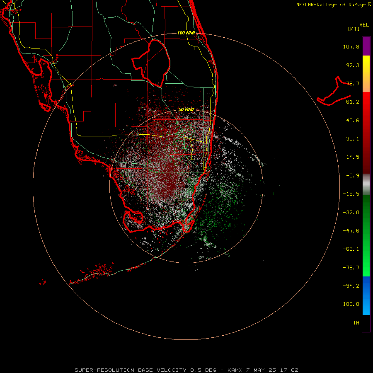Click the yellow segment of the velocity color bar
The image size is (373, 373).
(x=366, y=74)
